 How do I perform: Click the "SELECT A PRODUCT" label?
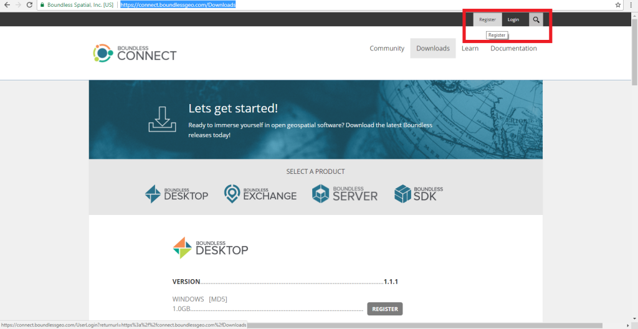click(x=315, y=172)
